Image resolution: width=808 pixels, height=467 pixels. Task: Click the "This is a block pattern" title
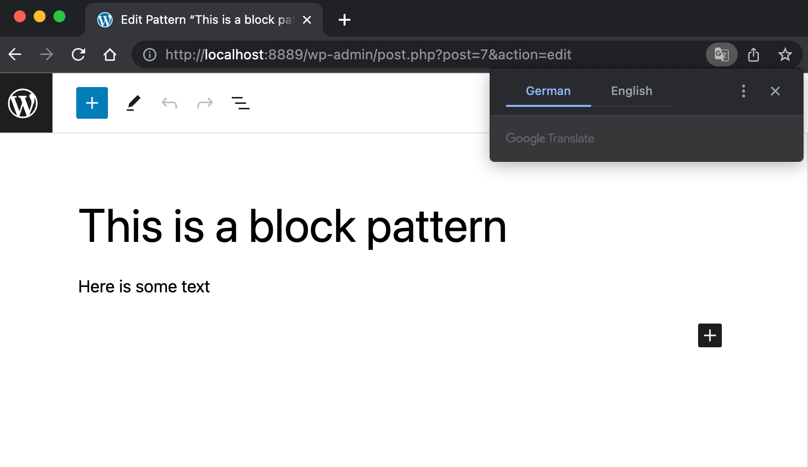(293, 227)
